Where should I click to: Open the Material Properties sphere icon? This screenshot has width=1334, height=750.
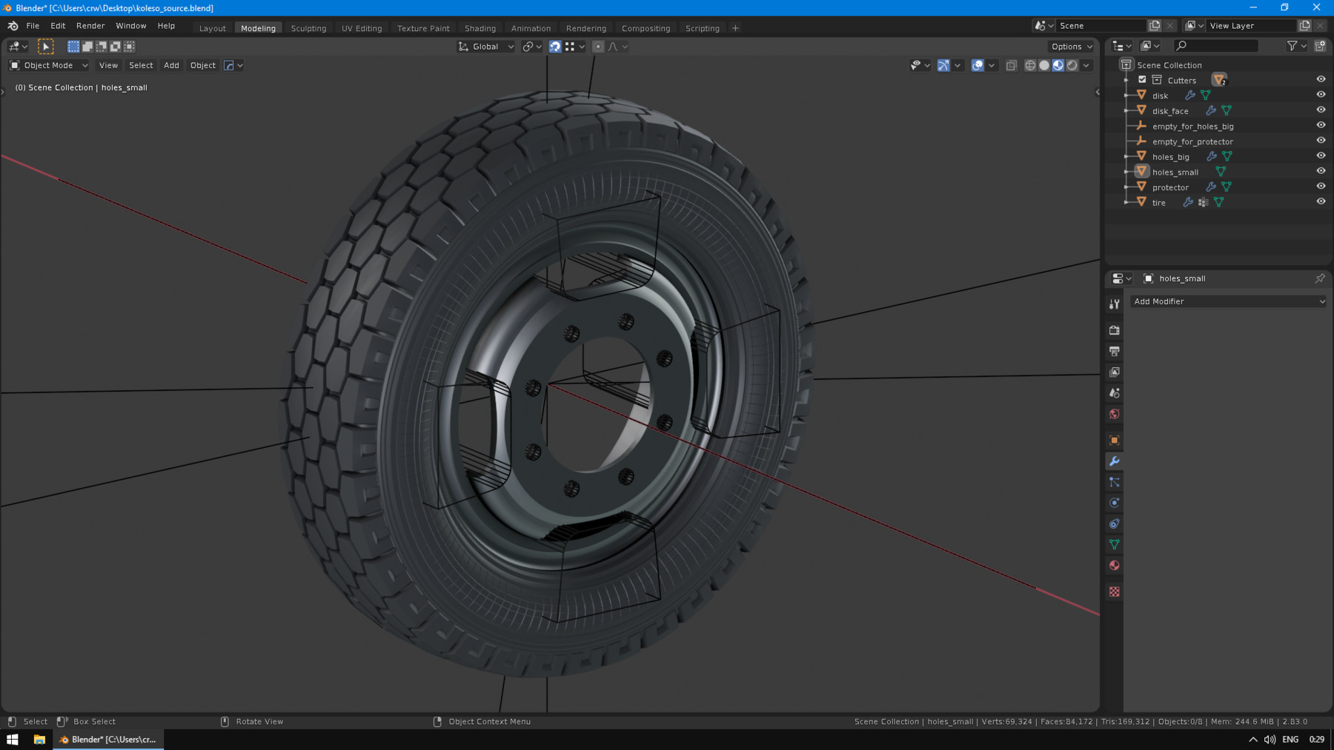[1114, 565]
